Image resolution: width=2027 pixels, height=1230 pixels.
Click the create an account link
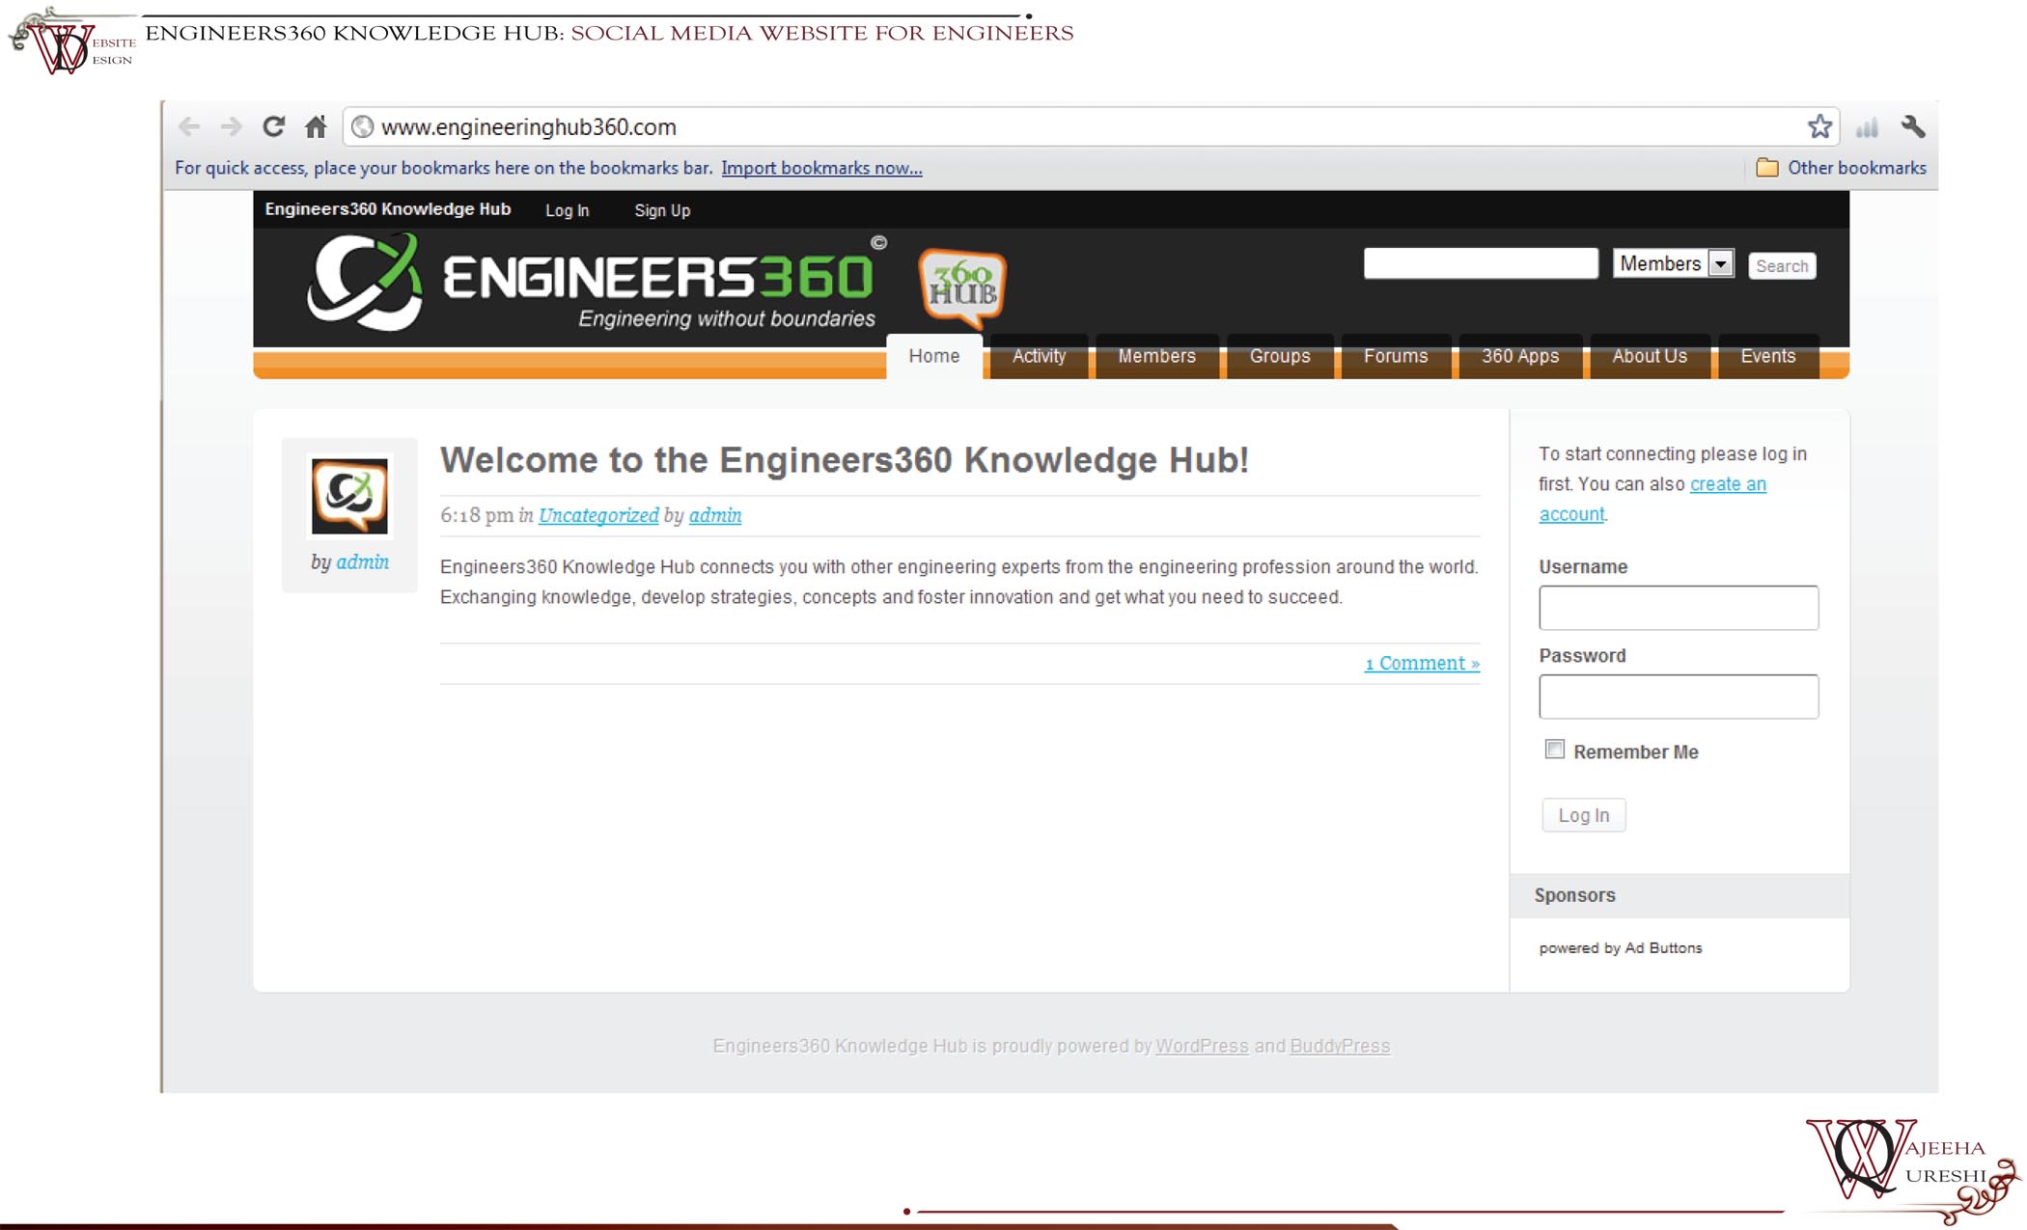pyautogui.click(x=1727, y=484)
